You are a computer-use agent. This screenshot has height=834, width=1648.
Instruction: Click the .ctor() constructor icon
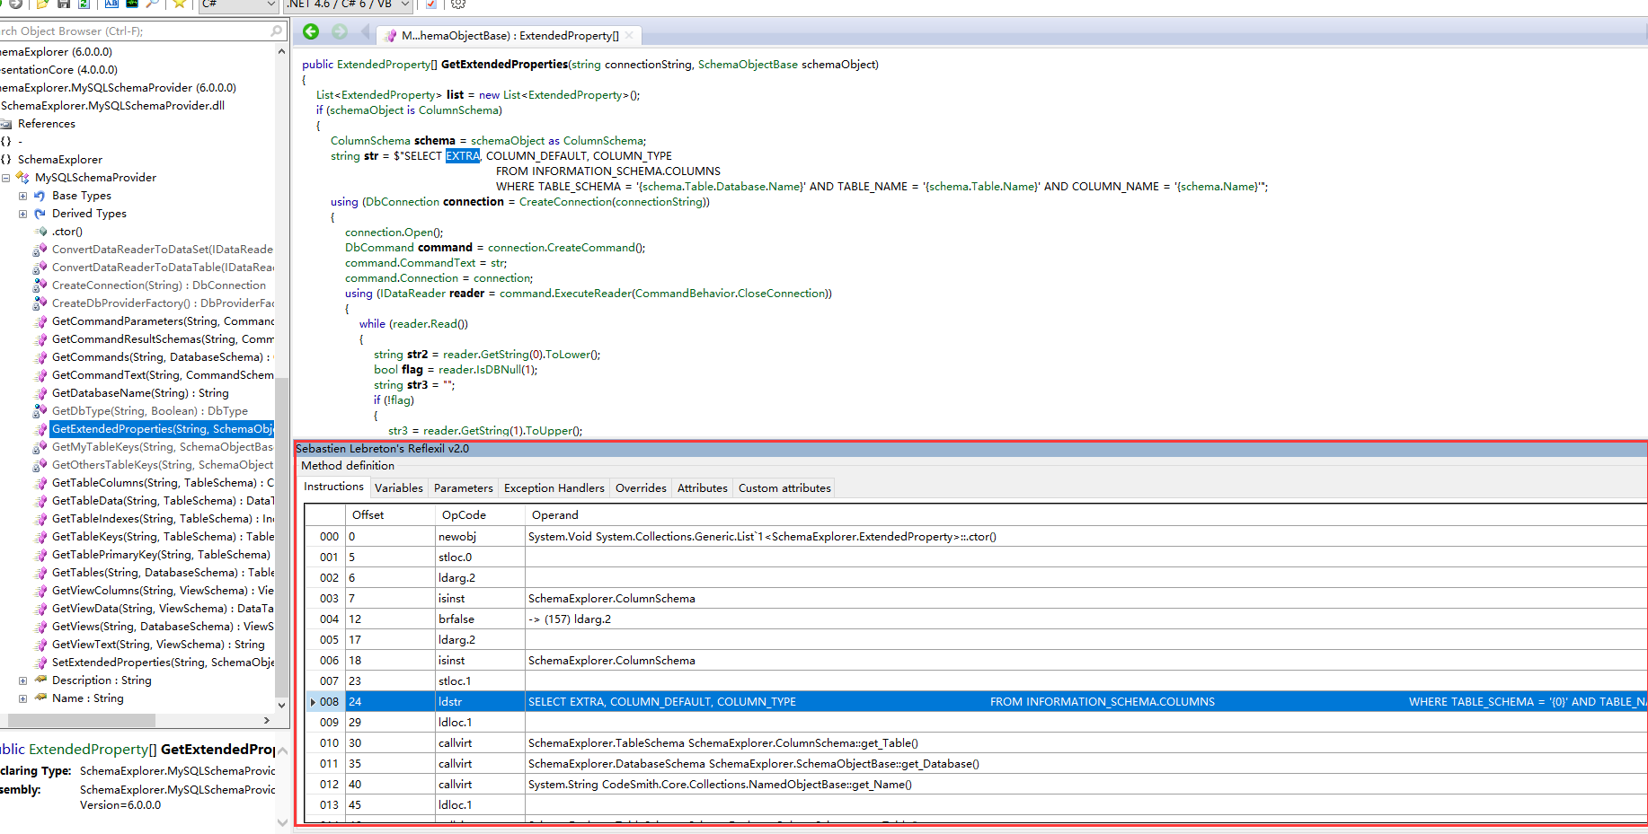40,232
